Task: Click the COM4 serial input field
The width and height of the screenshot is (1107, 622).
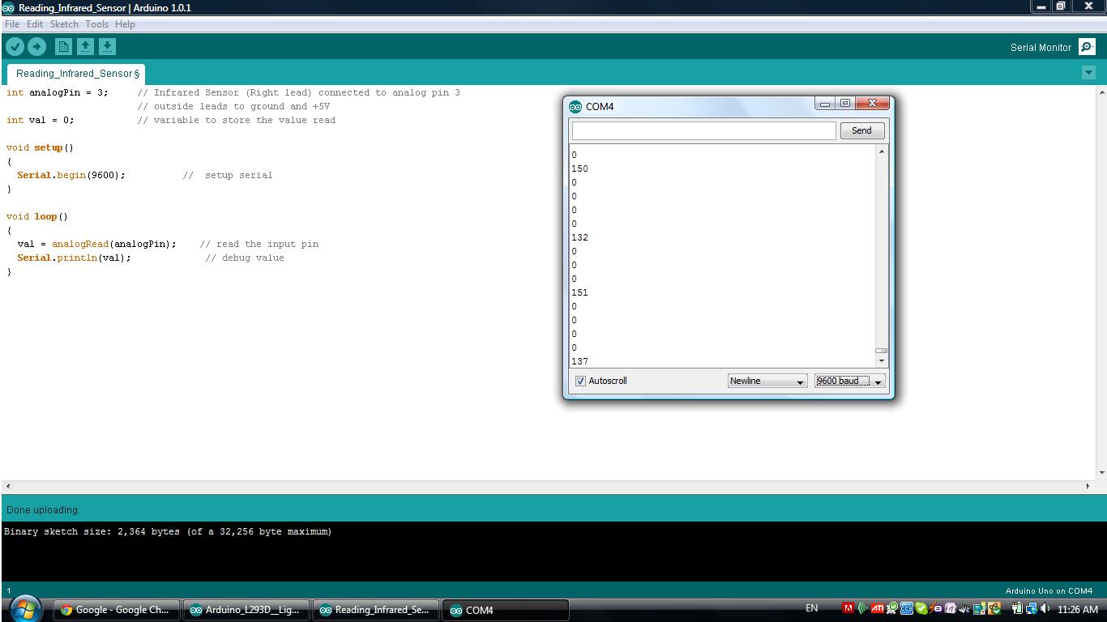Action: tap(703, 130)
